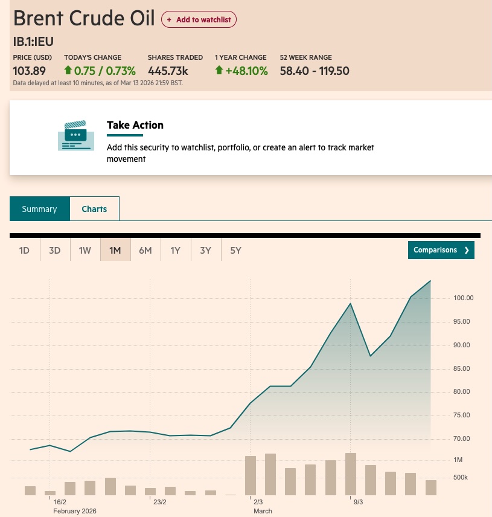Click the tallest volume bar at 9/3
Image resolution: width=492 pixels, height=517 pixels.
click(351, 474)
